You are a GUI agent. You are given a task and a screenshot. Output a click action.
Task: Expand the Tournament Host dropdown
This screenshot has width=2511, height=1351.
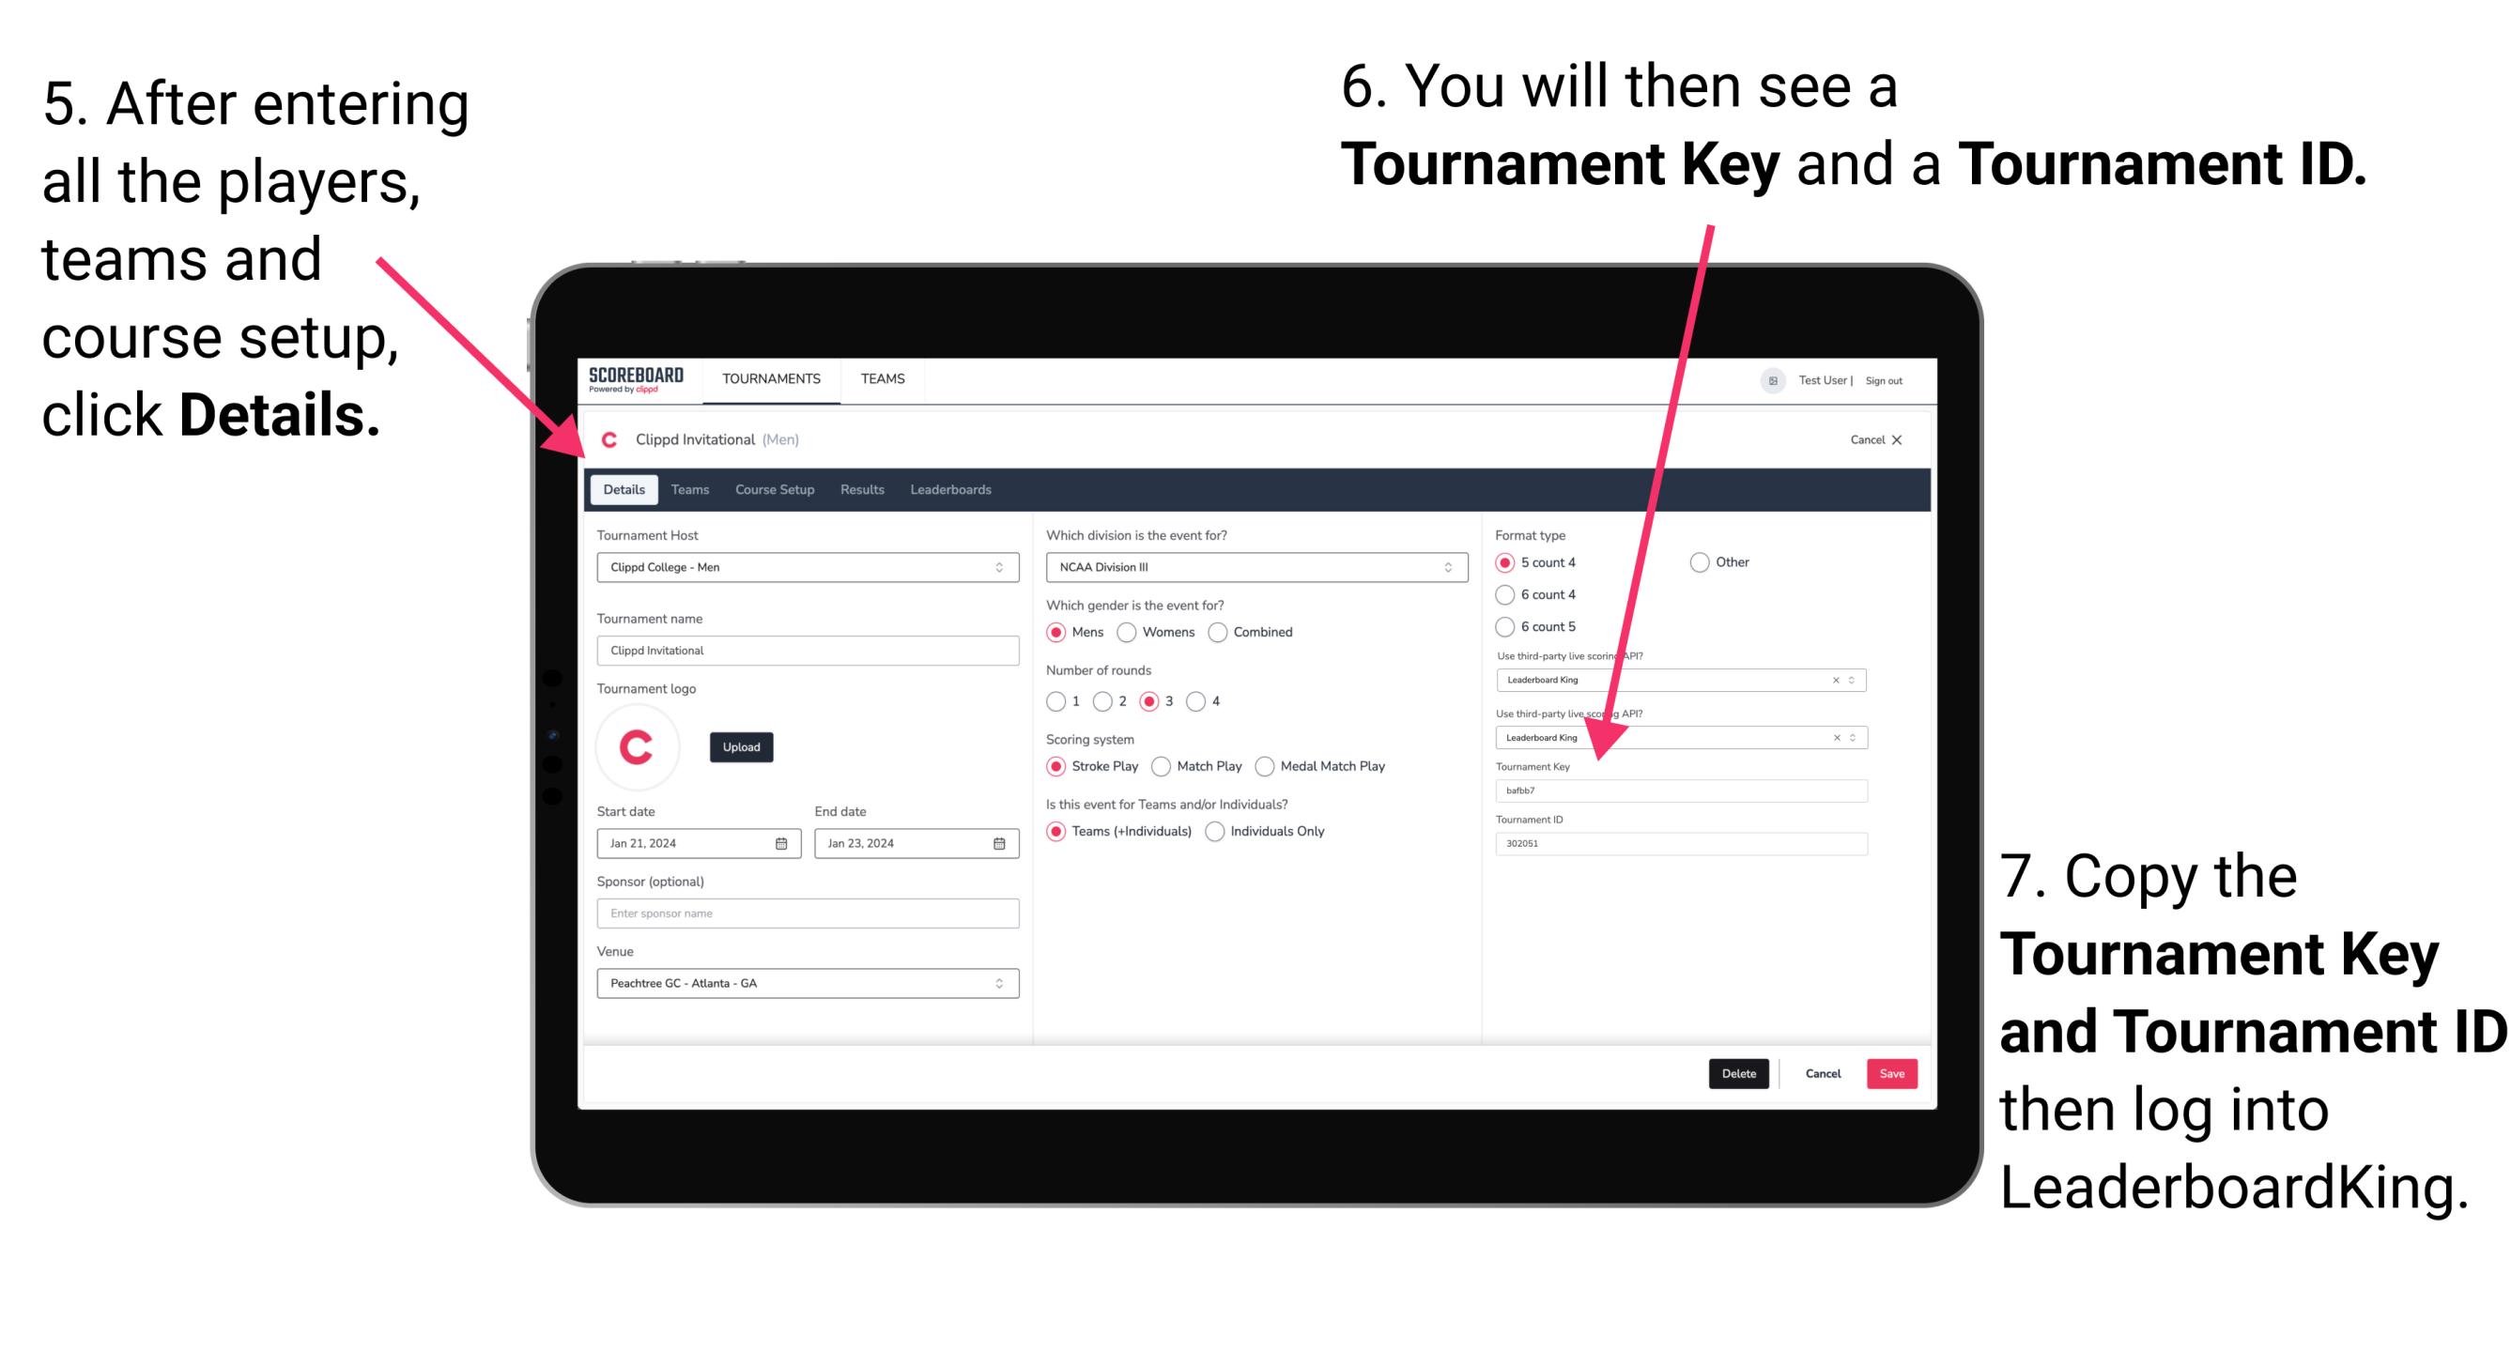point(1000,566)
